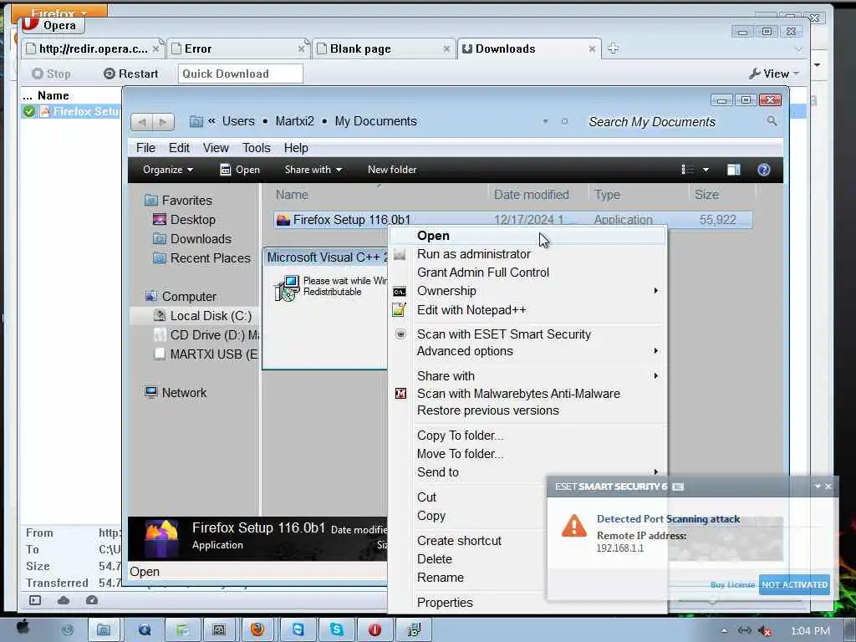Expand the Advanced options submenu
This screenshot has height=642, width=856.
527,351
